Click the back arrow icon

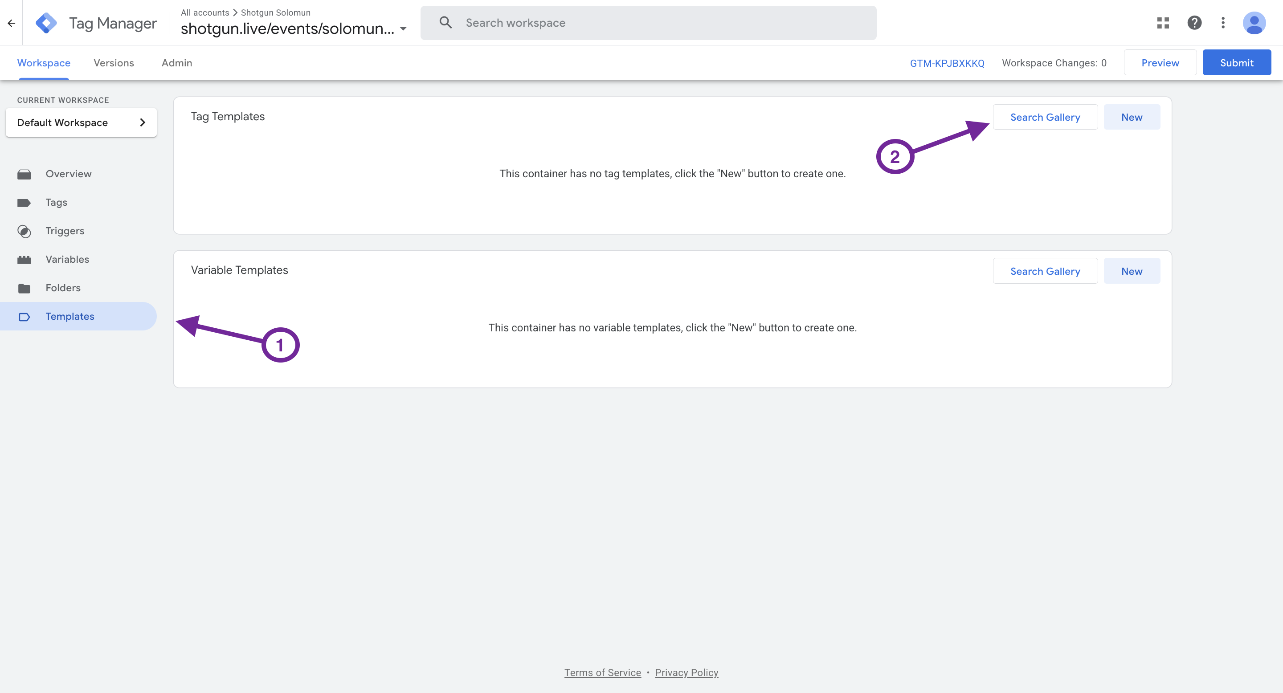click(x=12, y=23)
